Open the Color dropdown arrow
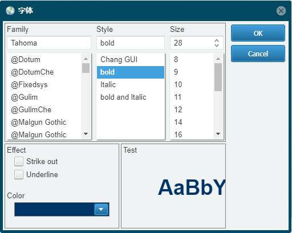Screen dimensions: 292x233 coord(101,209)
